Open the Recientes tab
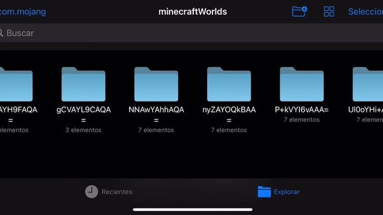This screenshot has width=383, height=215. (109, 192)
